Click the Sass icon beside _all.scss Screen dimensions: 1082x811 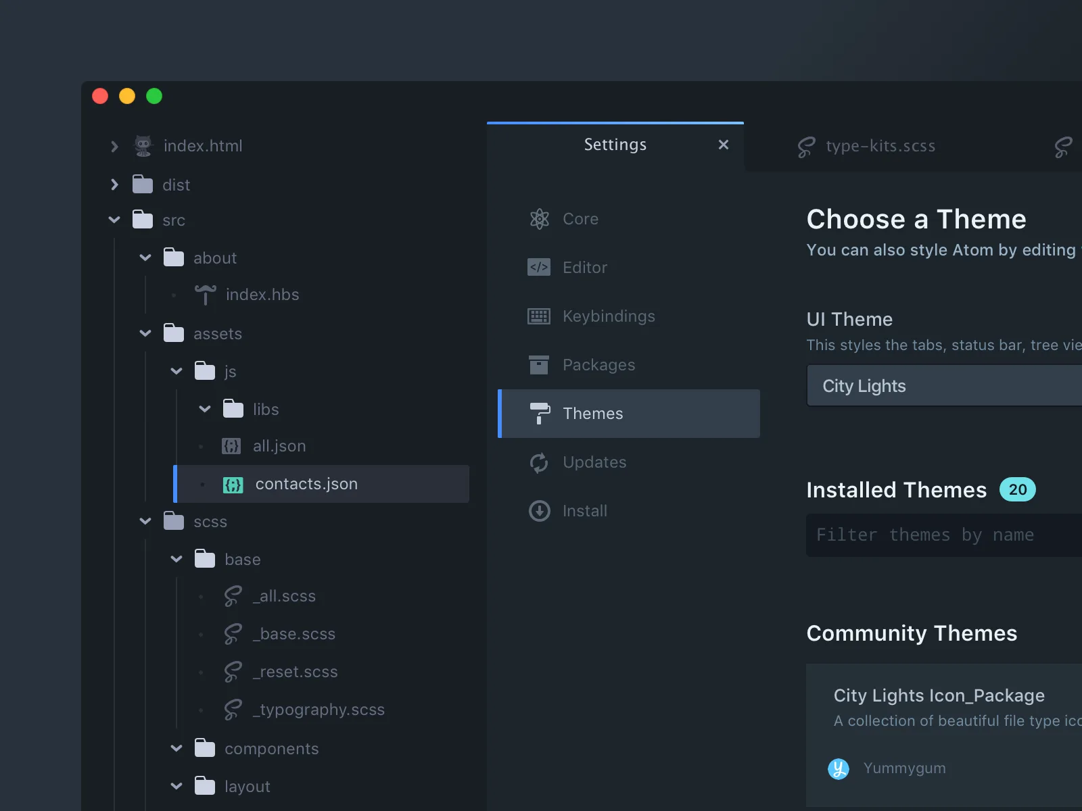(x=233, y=596)
